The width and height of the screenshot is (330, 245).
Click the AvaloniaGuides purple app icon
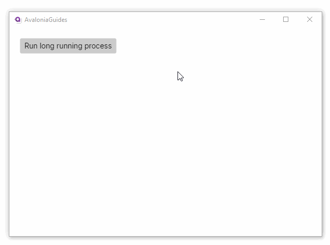(18, 20)
